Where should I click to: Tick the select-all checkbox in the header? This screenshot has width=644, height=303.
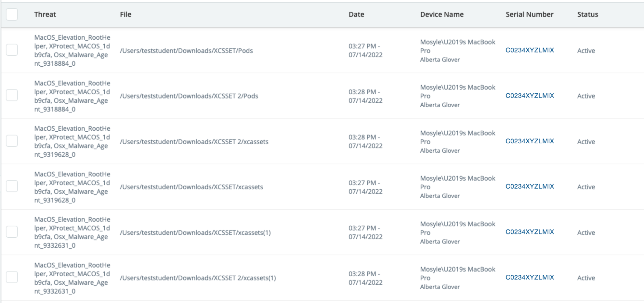12,14
